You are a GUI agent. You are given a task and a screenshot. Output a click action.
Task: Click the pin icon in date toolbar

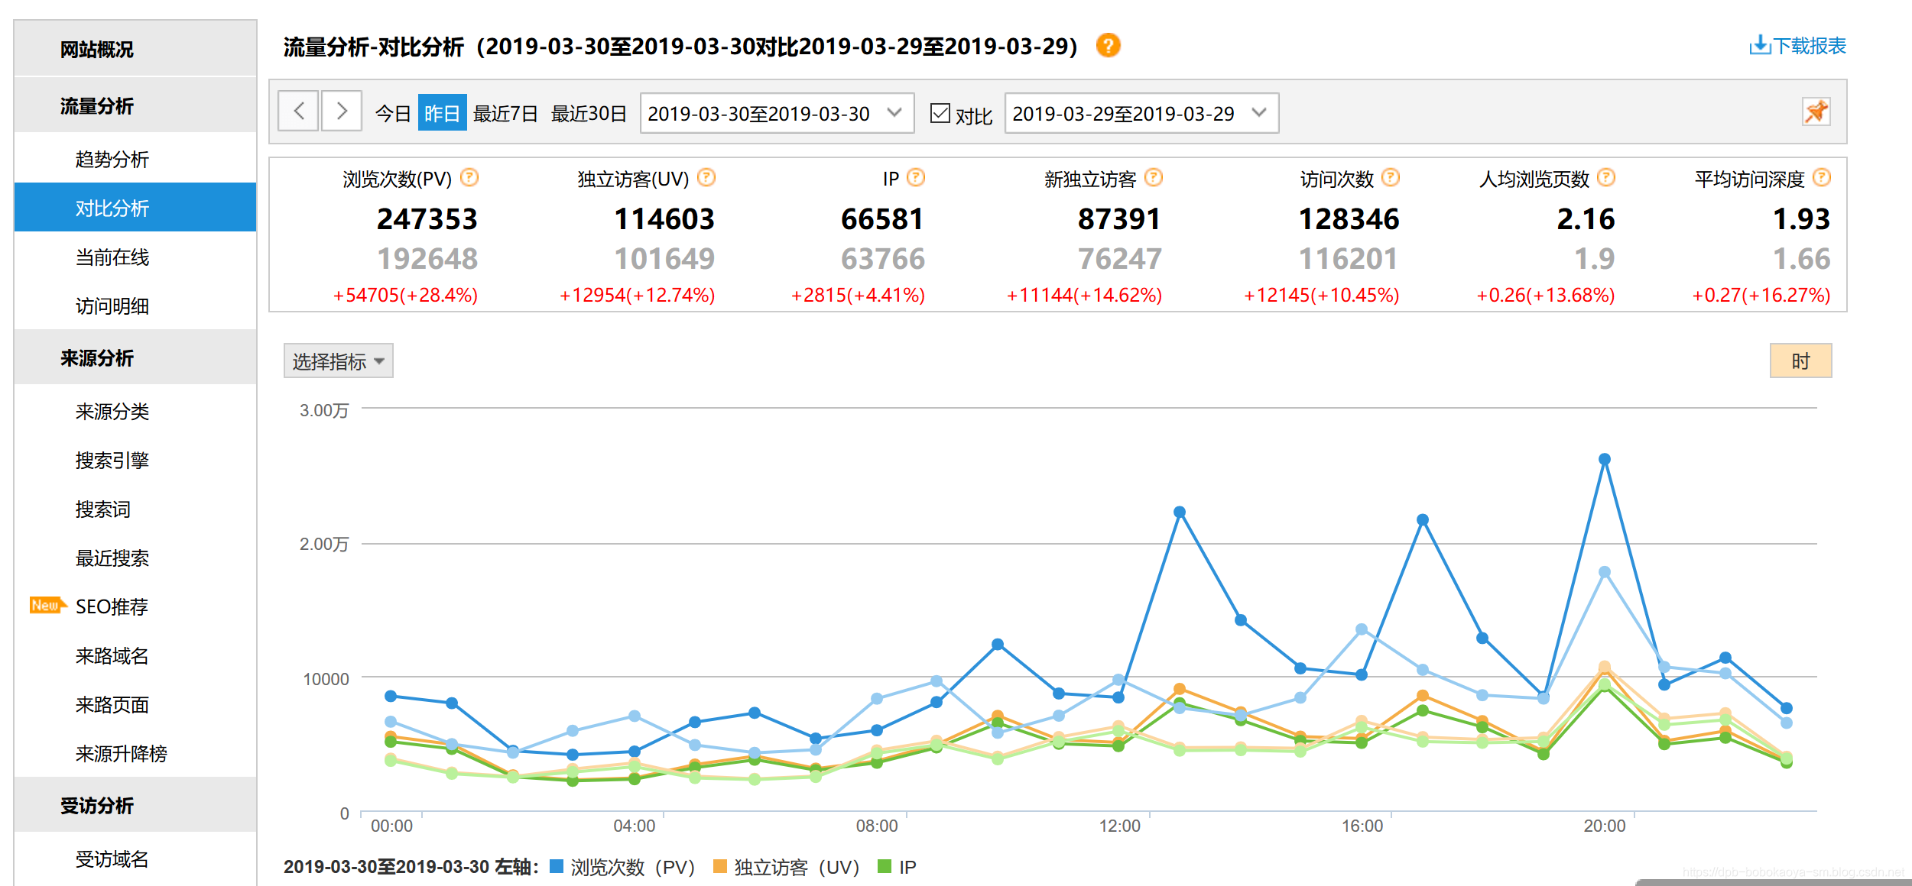coord(1816,112)
